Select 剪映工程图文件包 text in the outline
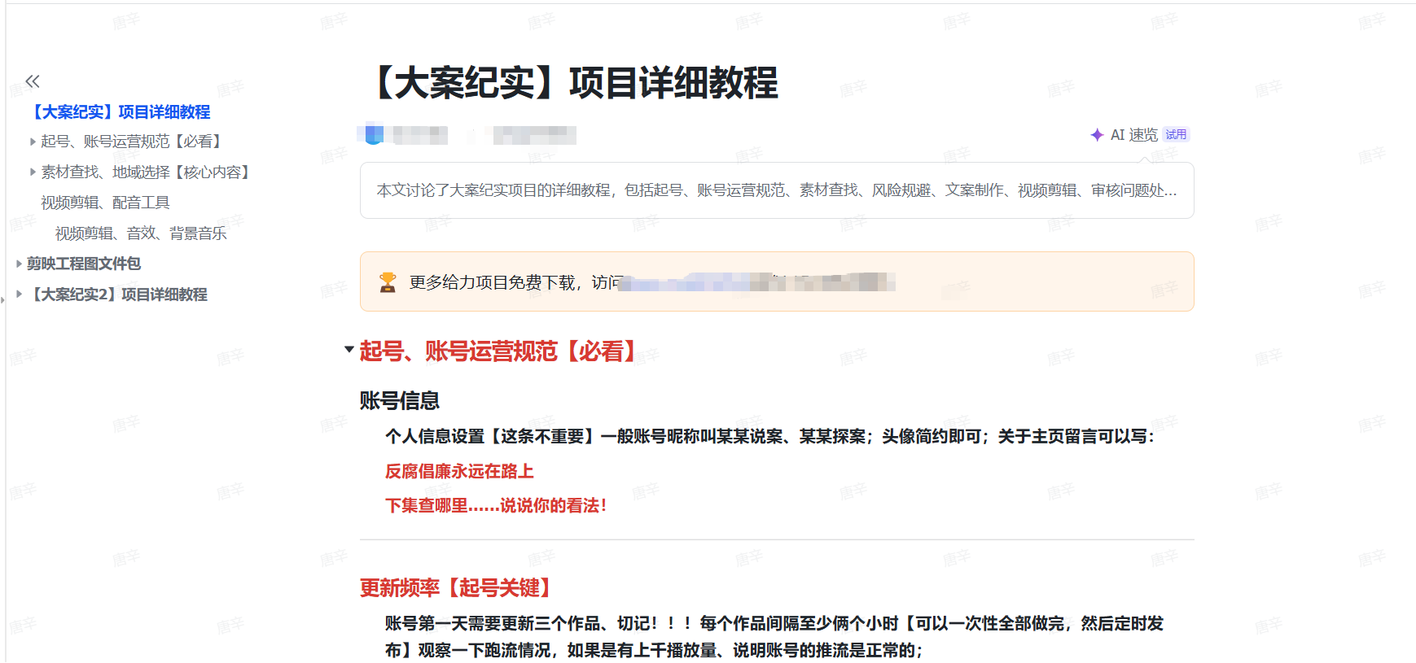 pyautogui.click(x=84, y=264)
